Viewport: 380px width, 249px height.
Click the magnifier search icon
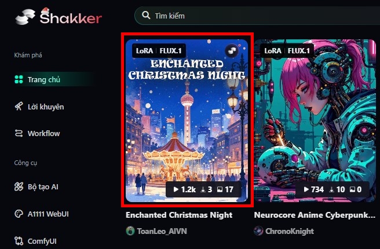(x=146, y=15)
